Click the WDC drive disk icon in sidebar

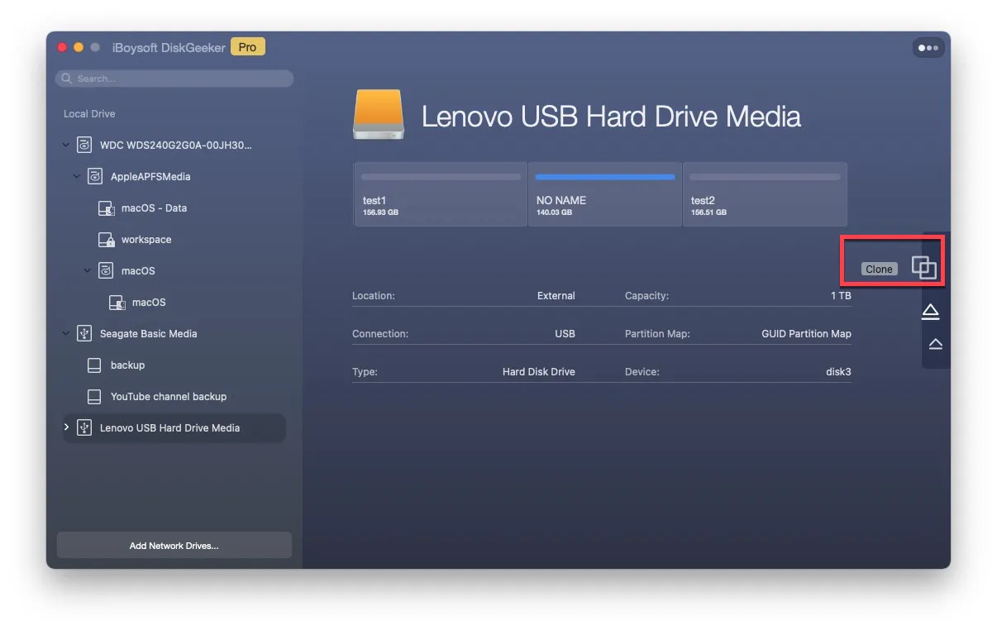pyautogui.click(x=83, y=146)
